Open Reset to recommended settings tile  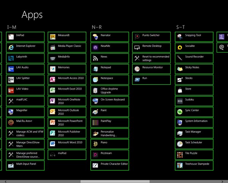point(151,58)
